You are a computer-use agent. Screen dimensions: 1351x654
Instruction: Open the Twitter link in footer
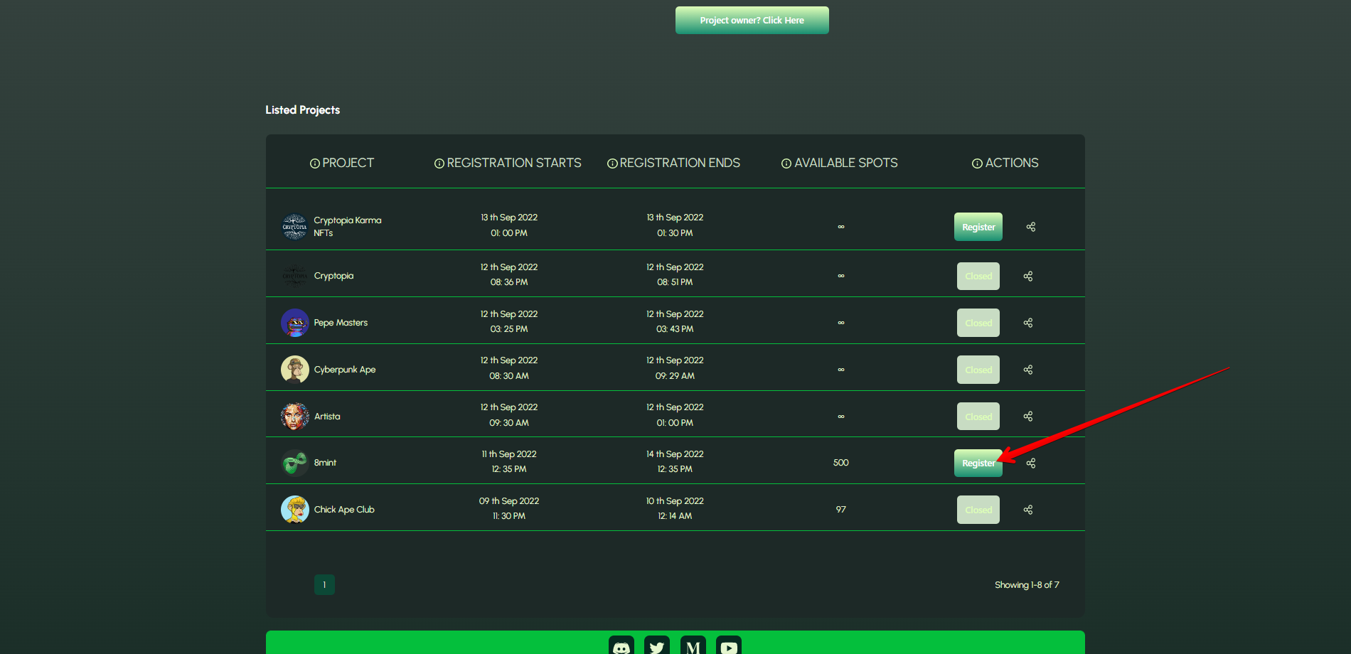click(x=657, y=646)
